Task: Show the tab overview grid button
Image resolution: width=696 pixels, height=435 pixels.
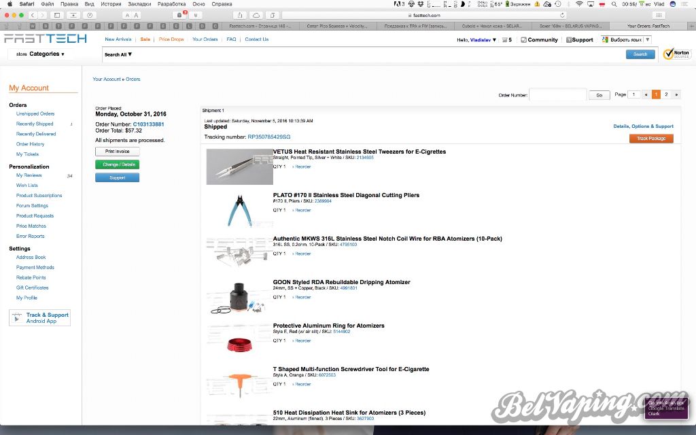Action: coord(659,15)
